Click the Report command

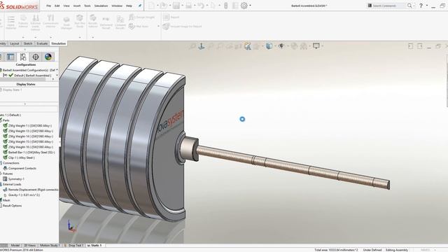171,17
